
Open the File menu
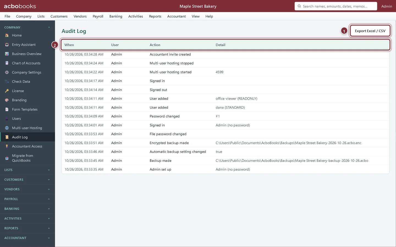[7, 16]
